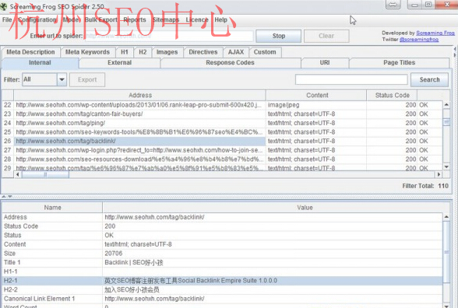Select the H2-1 detail row
The height and width of the screenshot is (308, 458).
tap(223, 281)
